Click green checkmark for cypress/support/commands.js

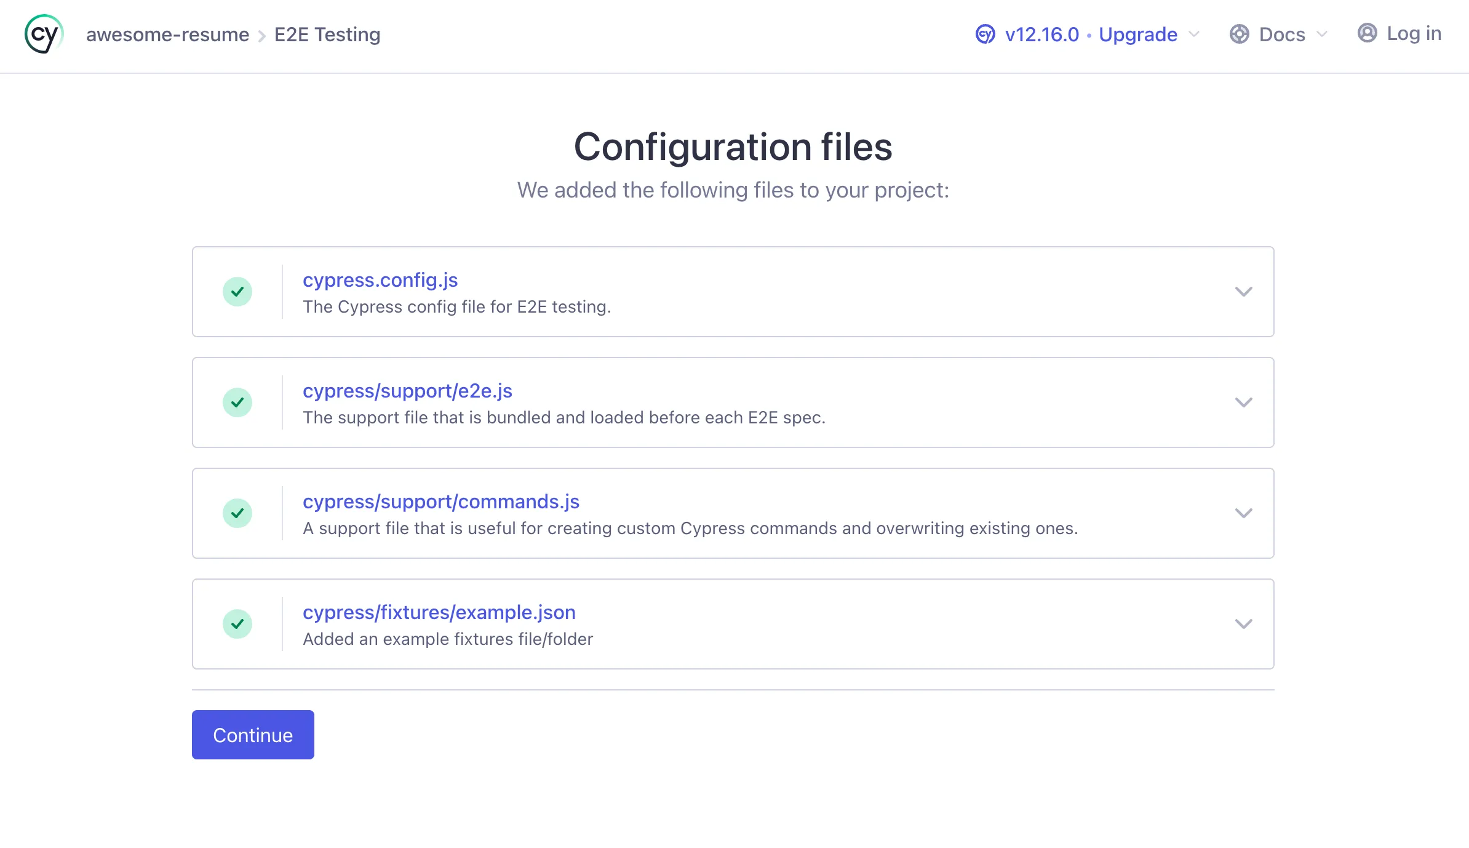(237, 513)
